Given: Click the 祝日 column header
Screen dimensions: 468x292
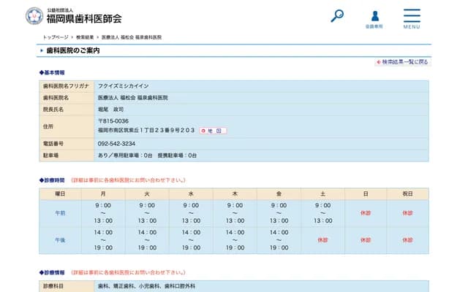Looking at the screenshot, I should [x=407, y=193].
